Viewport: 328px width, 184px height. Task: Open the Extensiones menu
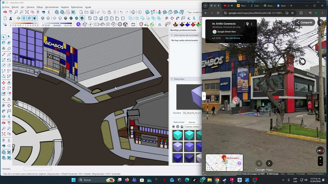point(77,7)
